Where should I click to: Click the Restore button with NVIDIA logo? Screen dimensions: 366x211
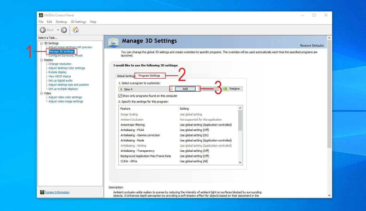pos(232,89)
